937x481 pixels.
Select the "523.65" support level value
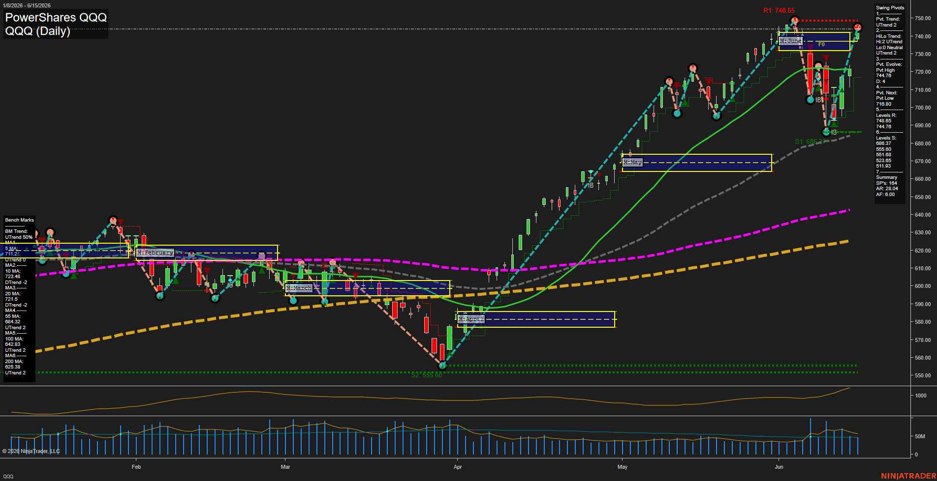(884, 161)
